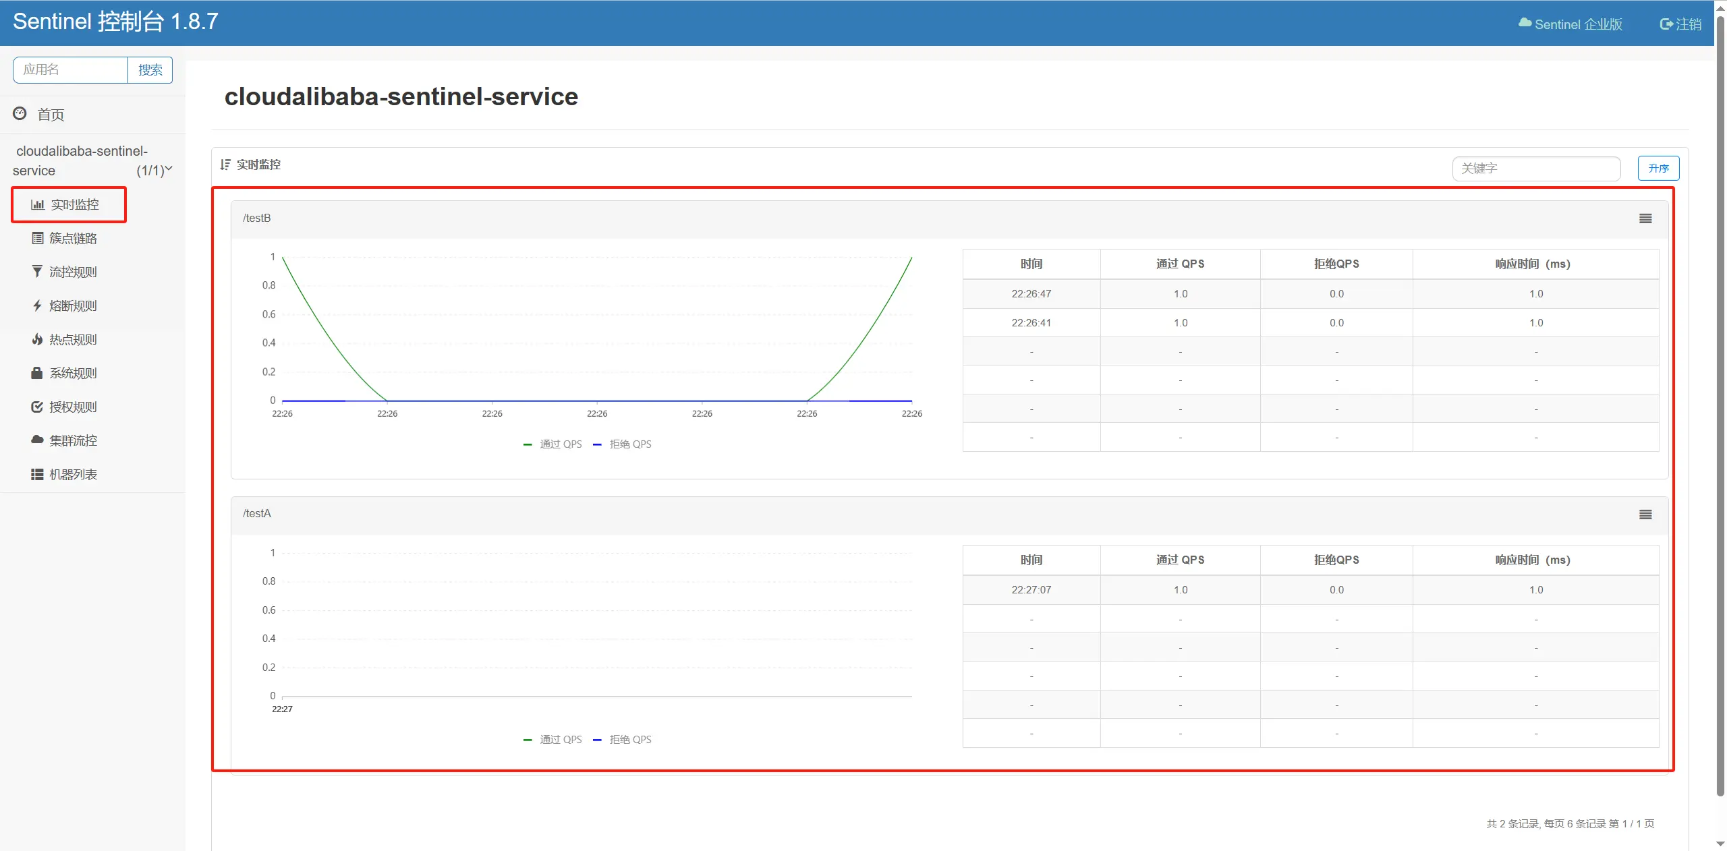Click the 流控规则 filter icon
The width and height of the screenshot is (1727, 851).
click(37, 272)
